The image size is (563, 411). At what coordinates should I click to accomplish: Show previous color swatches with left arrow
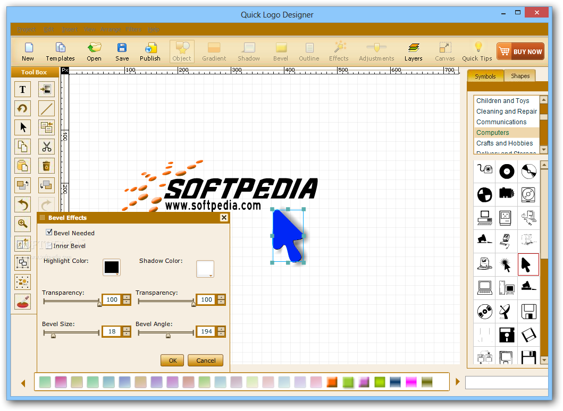pos(23,383)
